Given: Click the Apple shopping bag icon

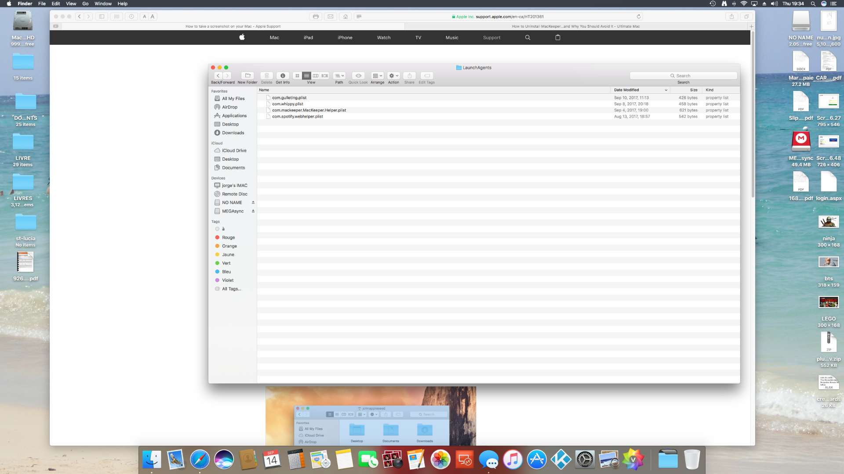Looking at the screenshot, I should [x=558, y=38].
